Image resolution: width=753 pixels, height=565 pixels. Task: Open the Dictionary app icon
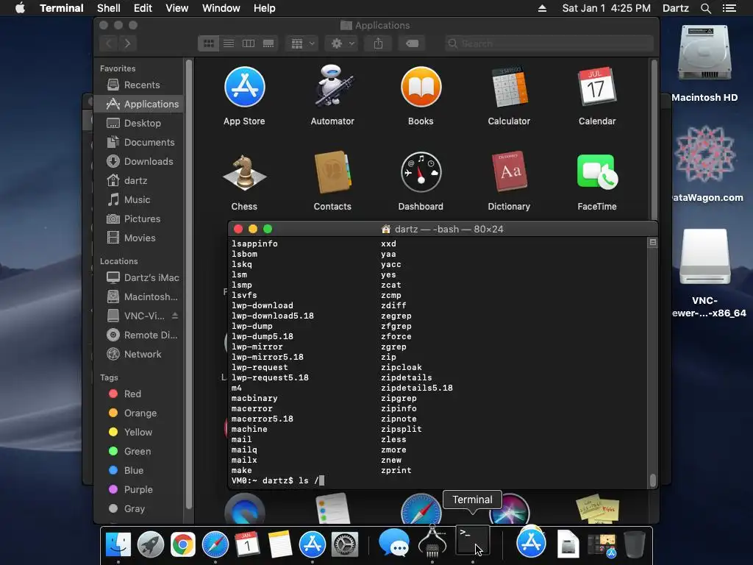coord(509,172)
